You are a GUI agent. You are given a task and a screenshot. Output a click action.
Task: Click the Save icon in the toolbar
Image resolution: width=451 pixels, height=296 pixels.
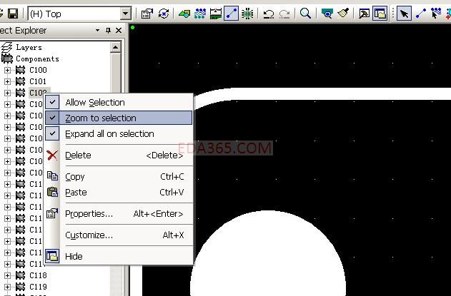pos(13,14)
